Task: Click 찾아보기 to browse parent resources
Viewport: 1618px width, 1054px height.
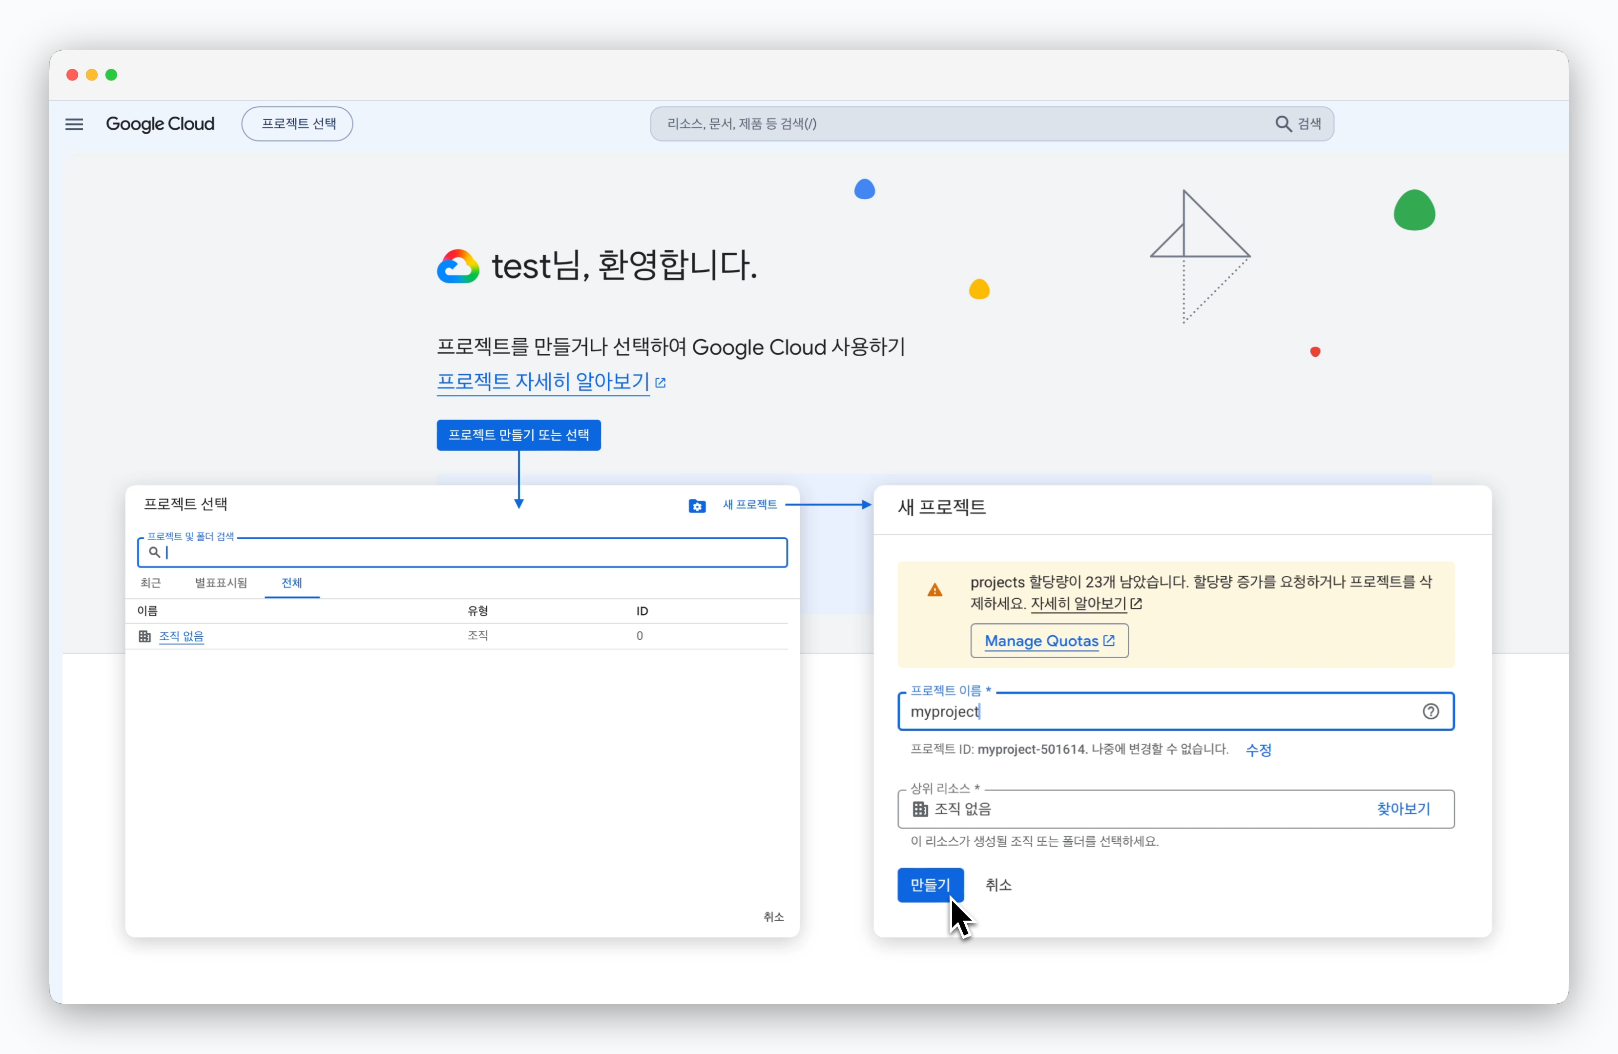Action: (x=1403, y=809)
